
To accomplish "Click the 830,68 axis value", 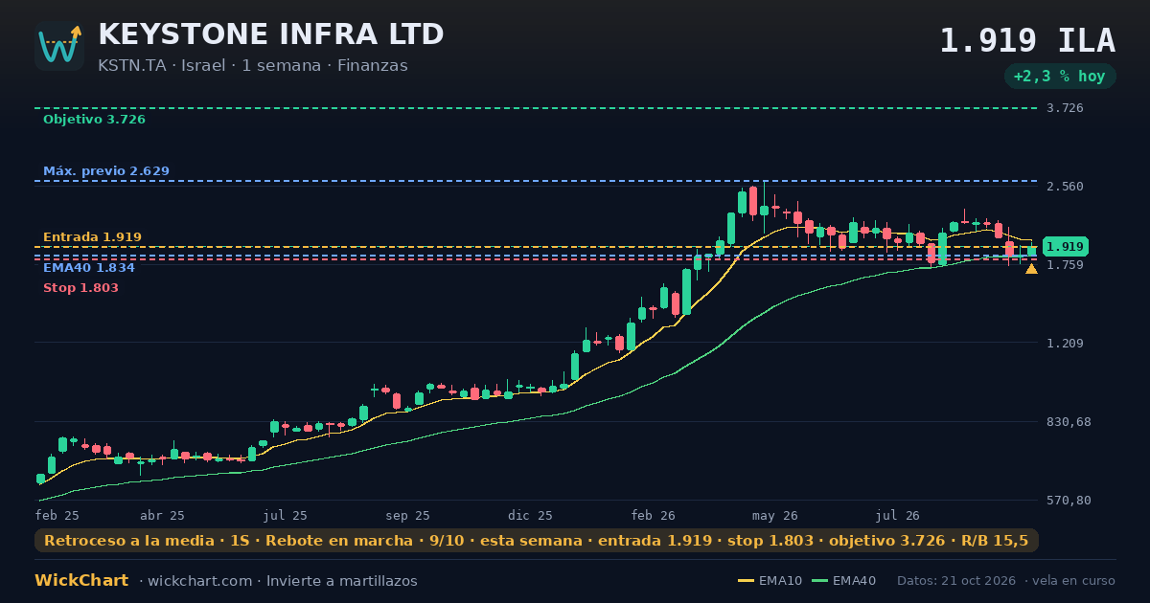I will pyautogui.click(x=1069, y=422).
